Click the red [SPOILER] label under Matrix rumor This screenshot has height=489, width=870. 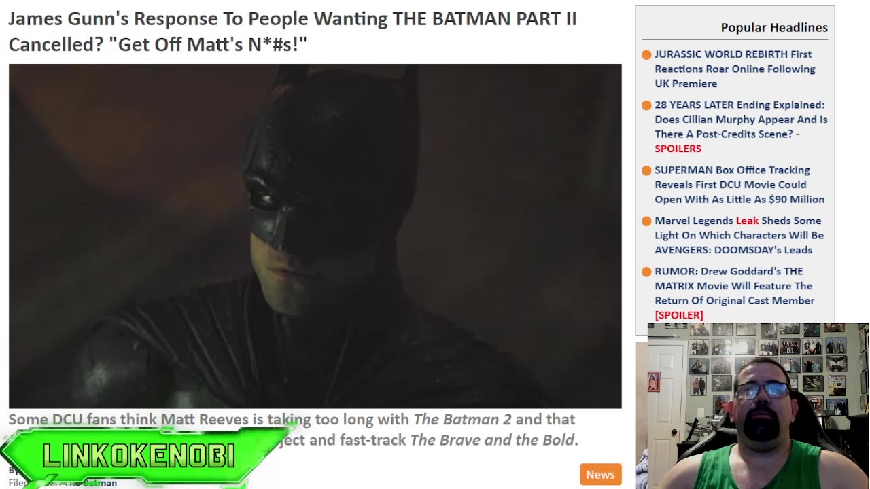coord(679,315)
